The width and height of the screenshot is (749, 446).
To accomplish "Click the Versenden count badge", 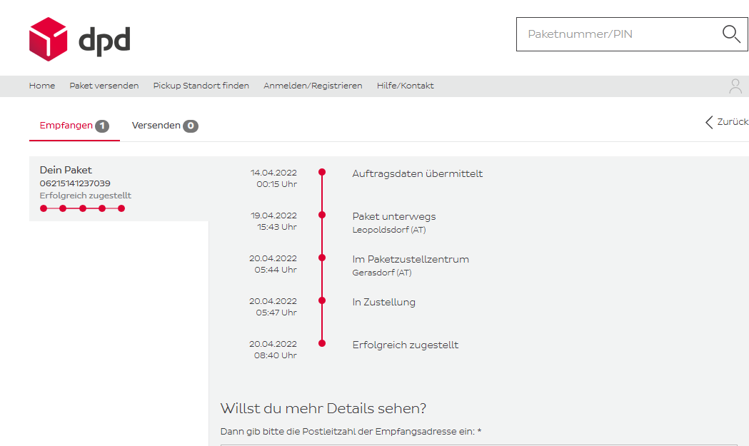I will [x=190, y=126].
